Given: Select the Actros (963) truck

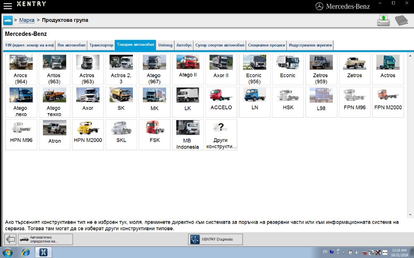Looking at the screenshot, I should click(x=88, y=69).
